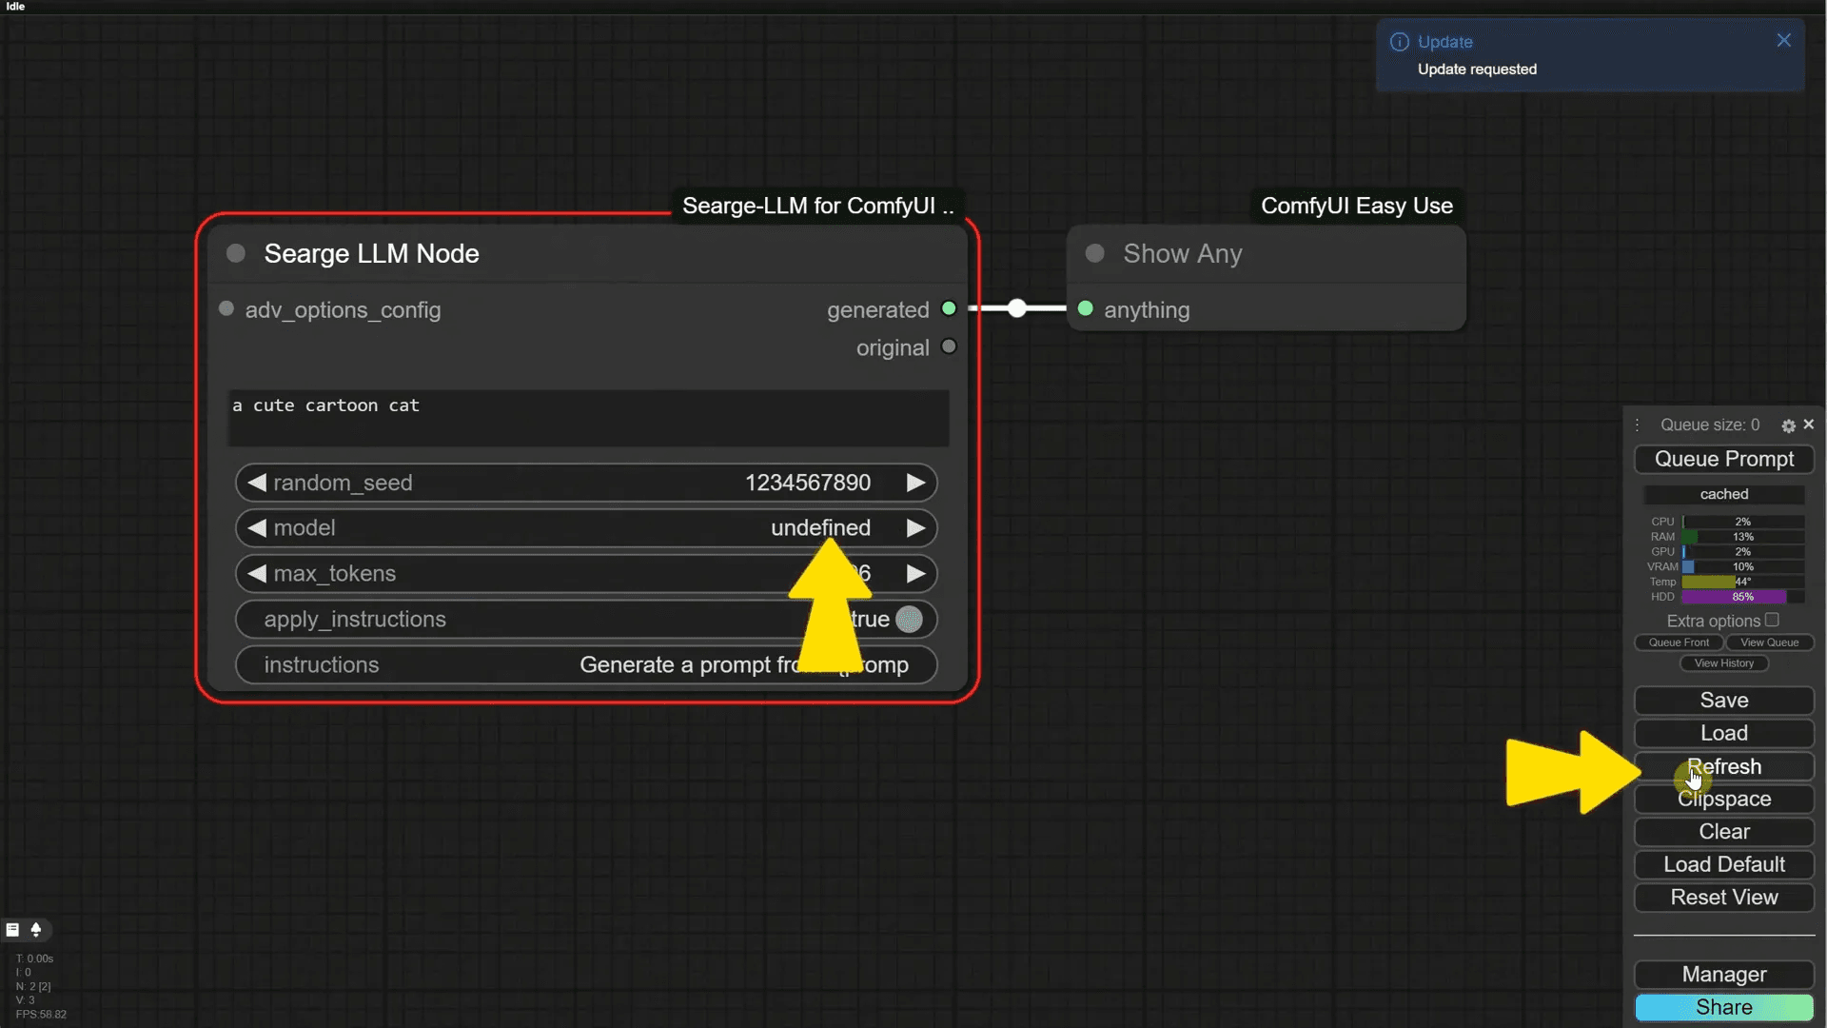This screenshot has width=1827, height=1028.
Task: Click the queue panel drag handle dots
Action: click(1638, 425)
